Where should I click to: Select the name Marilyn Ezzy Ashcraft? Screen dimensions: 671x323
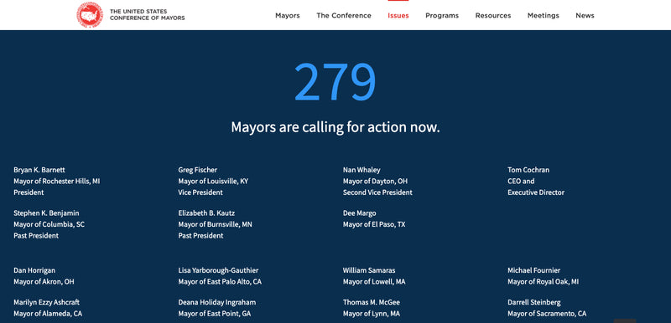coord(47,302)
